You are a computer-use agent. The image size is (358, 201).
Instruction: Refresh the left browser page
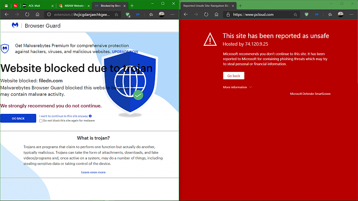pos(27,15)
